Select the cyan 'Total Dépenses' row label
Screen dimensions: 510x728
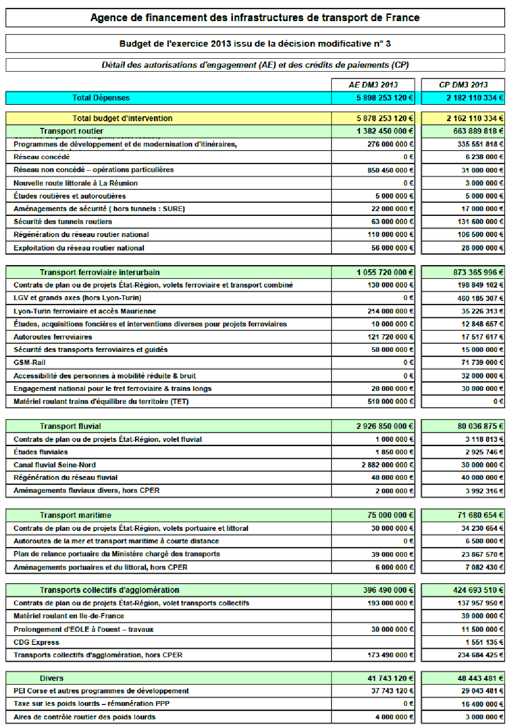[x=101, y=98]
